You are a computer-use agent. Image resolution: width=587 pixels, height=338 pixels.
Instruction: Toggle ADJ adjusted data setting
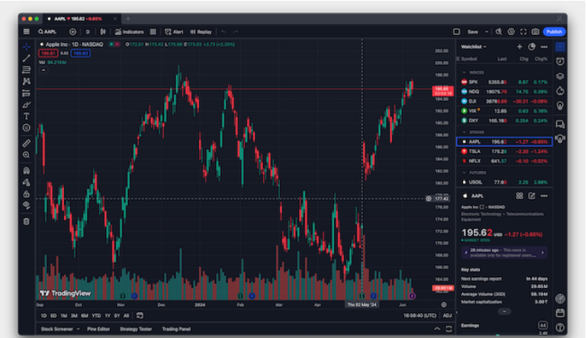tap(447, 315)
